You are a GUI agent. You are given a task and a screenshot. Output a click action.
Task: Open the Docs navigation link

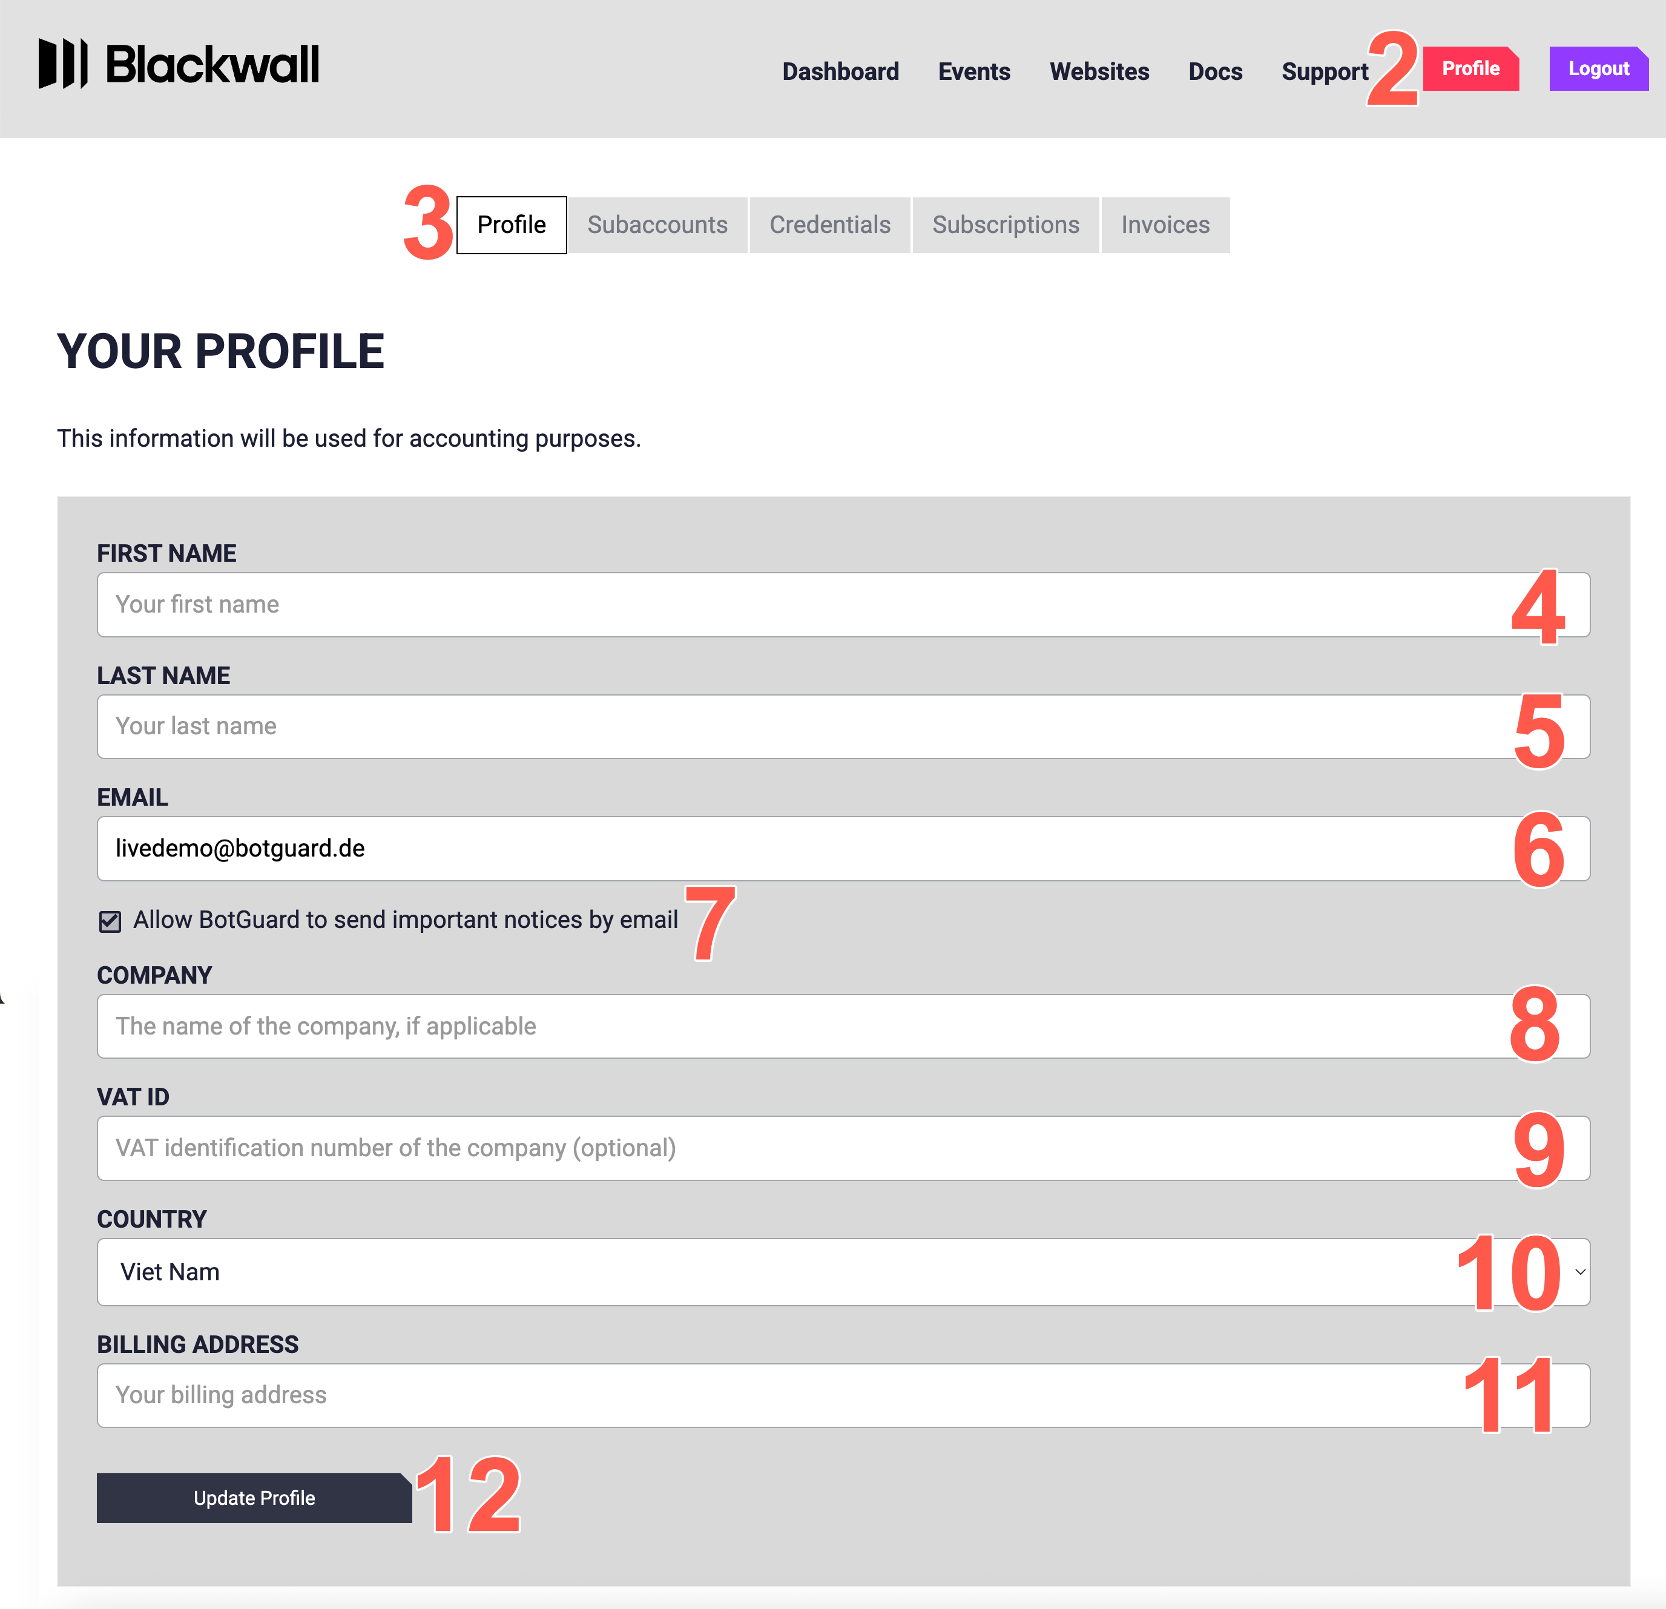pos(1214,71)
